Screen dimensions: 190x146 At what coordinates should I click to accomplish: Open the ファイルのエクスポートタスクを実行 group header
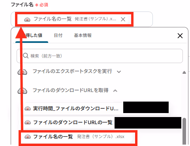point(69,71)
